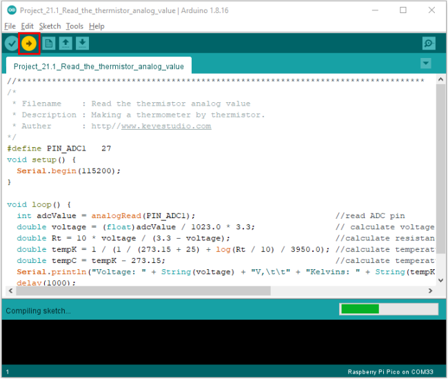Screen dimensions: 448x379
Task: Click the 'Filename : Read the thermistor' comment line
Action: pyautogui.click(x=132, y=104)
